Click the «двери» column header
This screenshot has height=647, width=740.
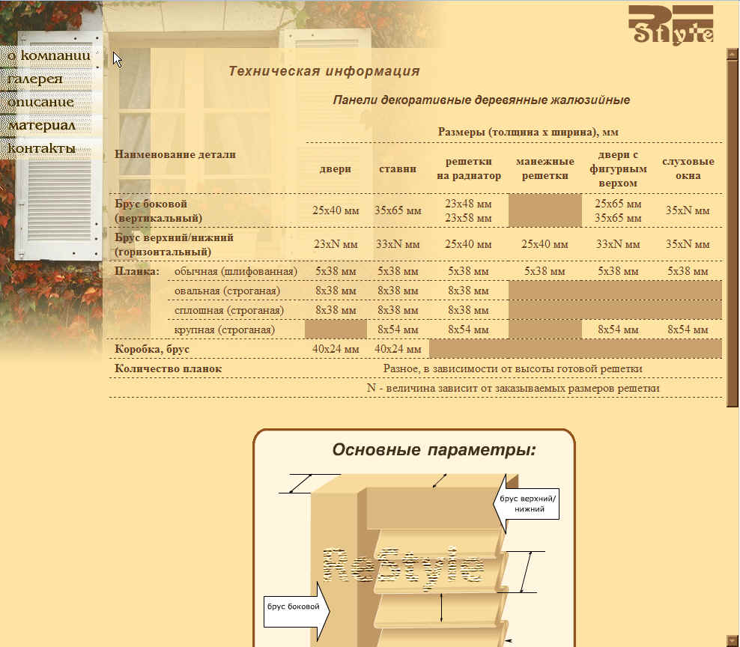click(x=336, y=169)
